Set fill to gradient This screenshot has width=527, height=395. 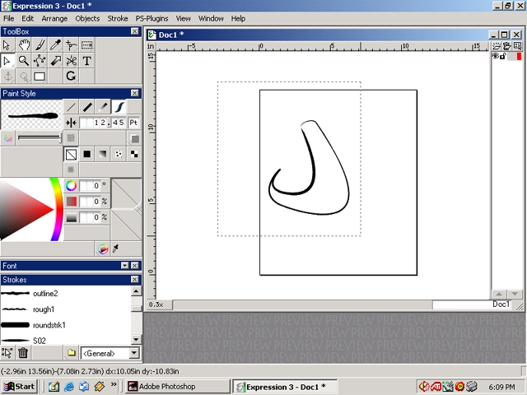coord(103,154)
